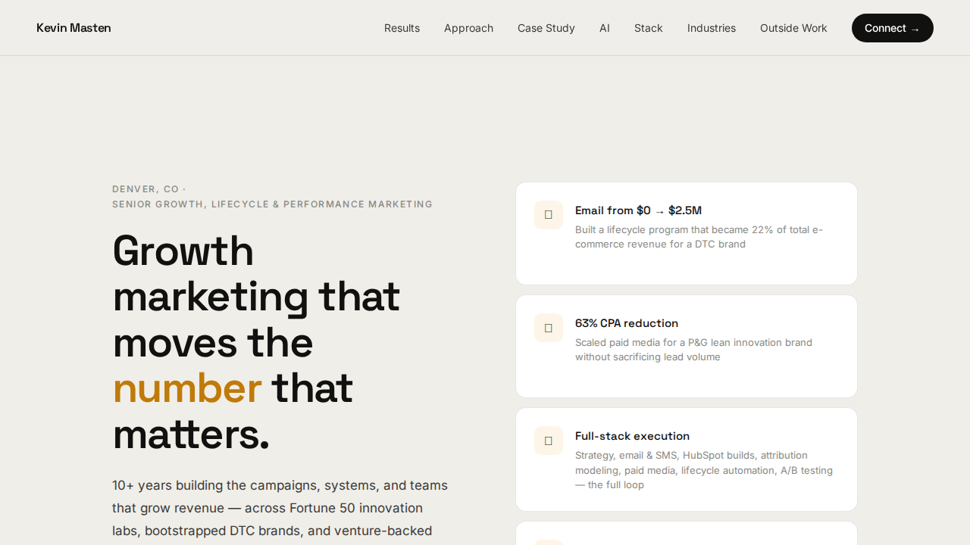Click icon on the Full-stack execution card
970x545 pixels.
[x=549, y=441]
